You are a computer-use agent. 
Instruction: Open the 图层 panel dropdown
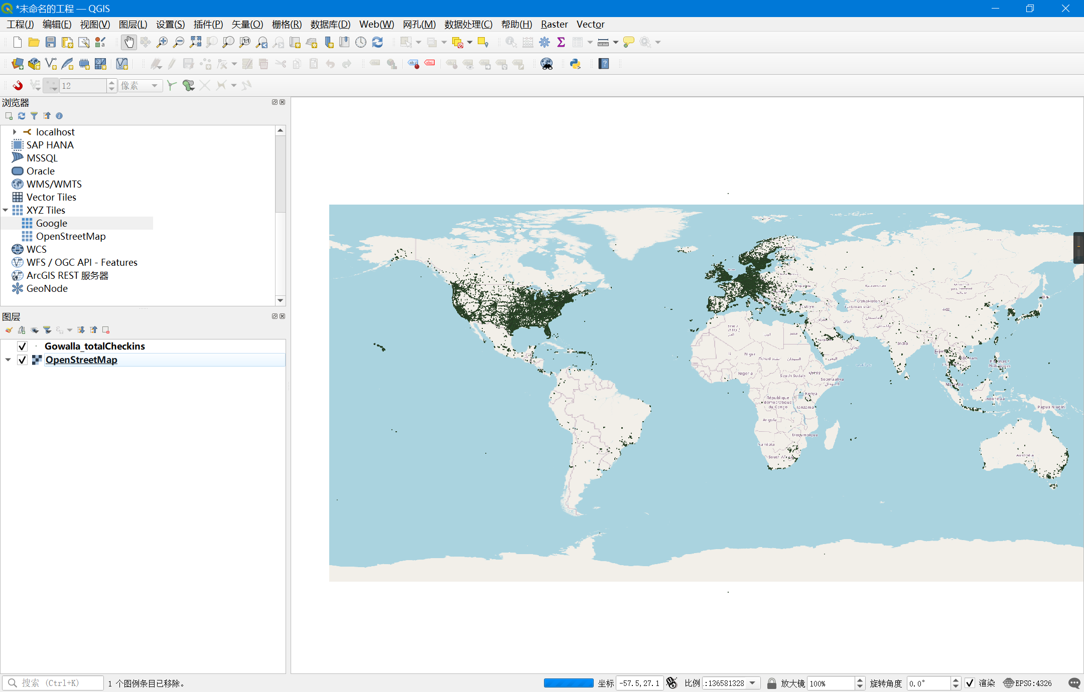tap(70, 330)
